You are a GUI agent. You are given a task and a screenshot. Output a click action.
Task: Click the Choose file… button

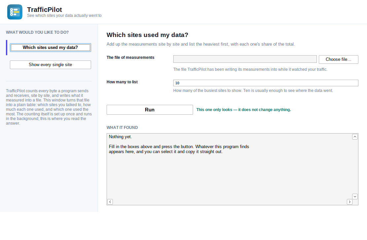click(x=338, y=59)
